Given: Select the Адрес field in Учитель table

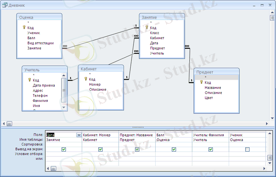Looking at the screenshot, I should (38, 90).
